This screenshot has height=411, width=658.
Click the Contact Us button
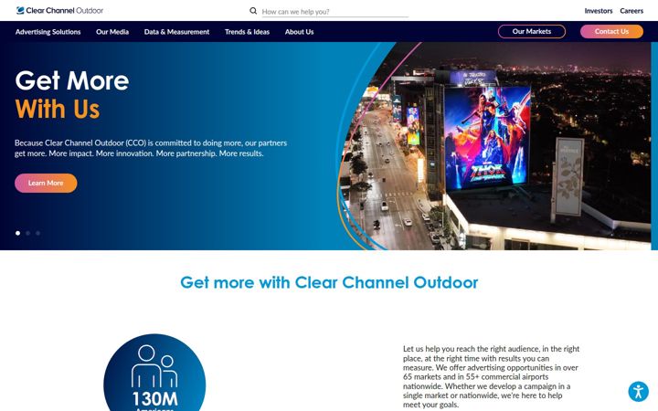pyautogui.click(x=611, y=31)
